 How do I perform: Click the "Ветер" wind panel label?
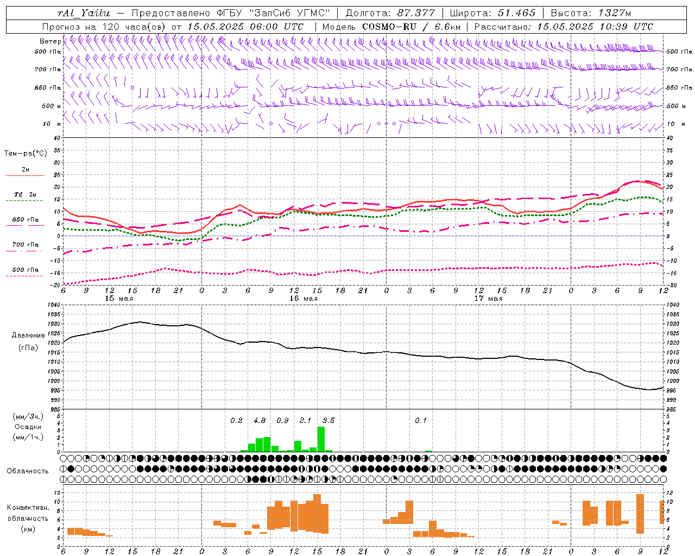[50, 41]
